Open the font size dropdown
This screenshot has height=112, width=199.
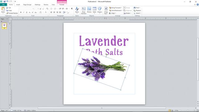click(x=38, y=9)
